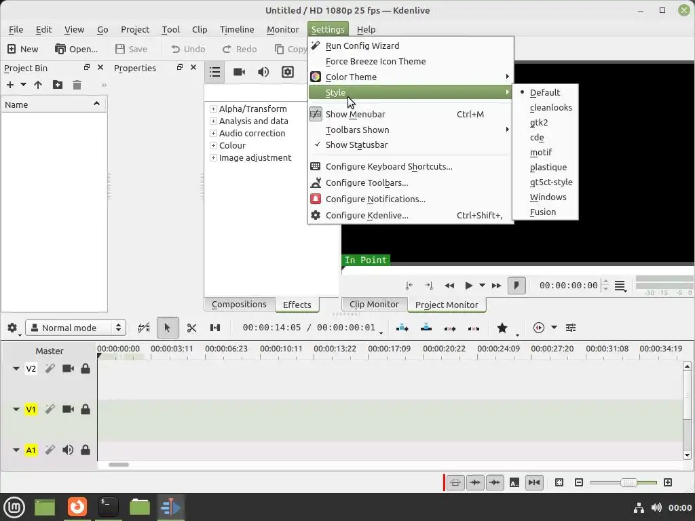Open the play options dropdown arrow
This screenshot has width=695, height=521.
482,286
